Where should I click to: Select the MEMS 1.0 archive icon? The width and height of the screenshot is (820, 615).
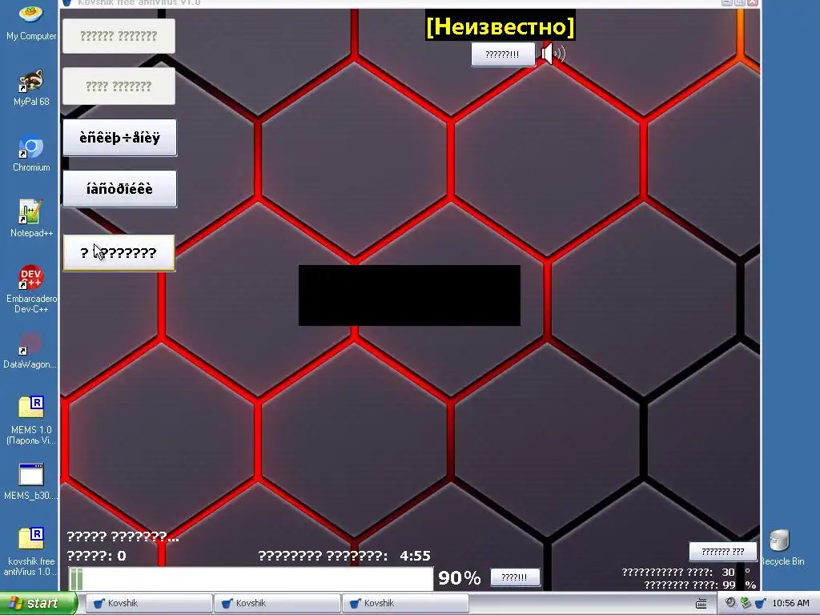click(x=31, y=420)
